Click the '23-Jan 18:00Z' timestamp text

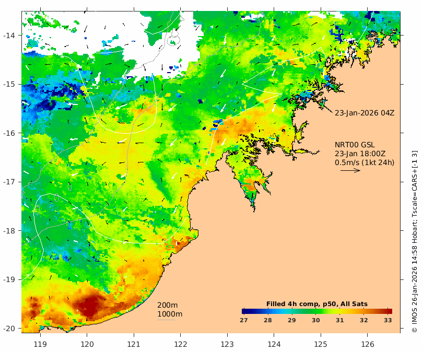(360, 154)
